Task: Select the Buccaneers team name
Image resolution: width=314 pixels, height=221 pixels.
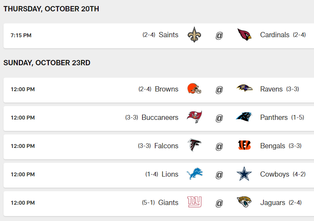Action: pos(160,117)
